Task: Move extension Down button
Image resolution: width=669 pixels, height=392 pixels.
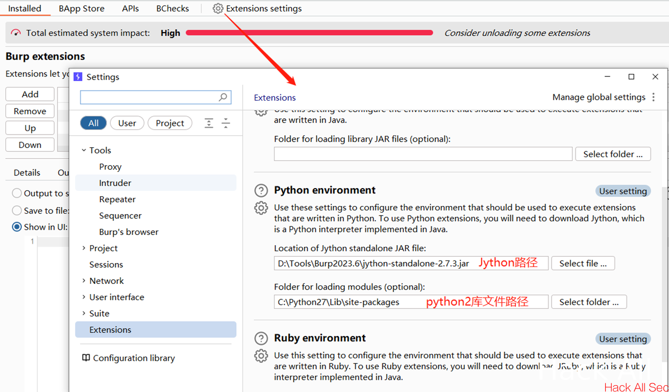Action: 30,145
